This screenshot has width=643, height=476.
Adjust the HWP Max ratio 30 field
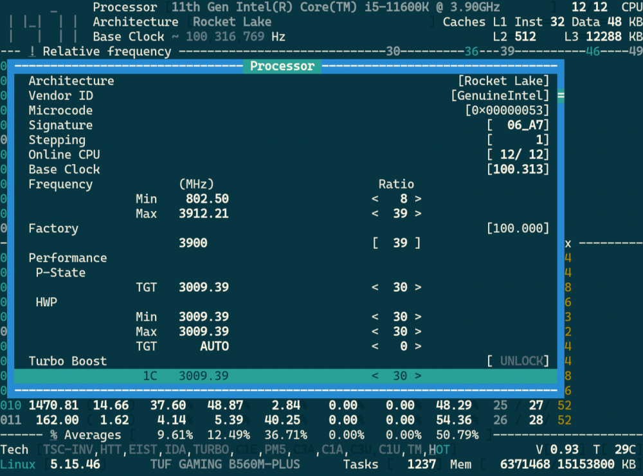[x=397, y=331]
